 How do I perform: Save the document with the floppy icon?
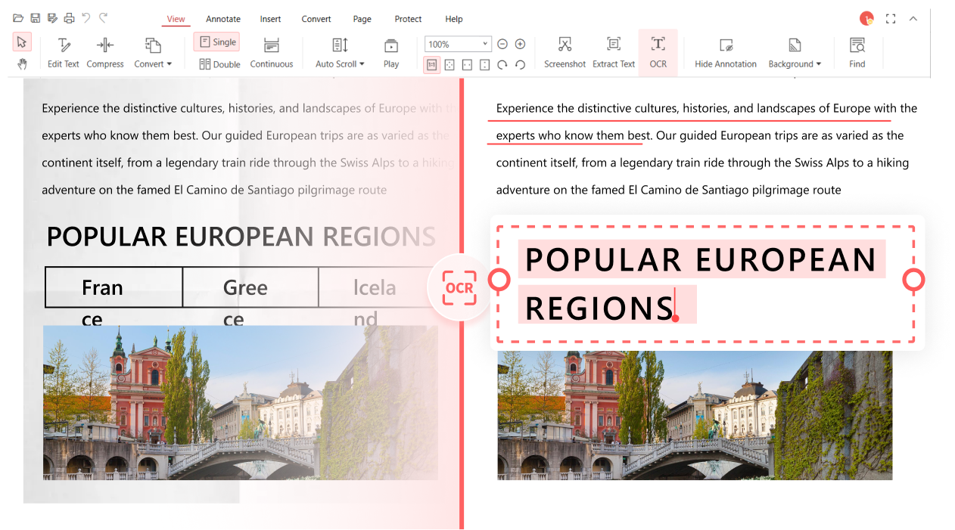[x=36, y=18]
